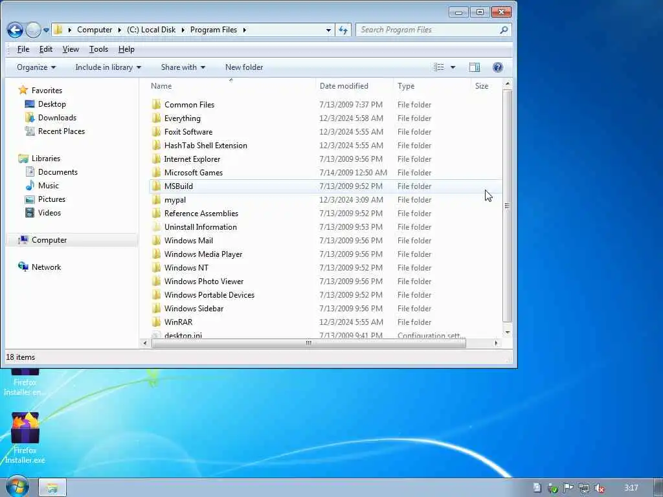Screen dimensions: 663x497
Task: Select the Windows Photo Viewer folder
Action: point(204,281)
